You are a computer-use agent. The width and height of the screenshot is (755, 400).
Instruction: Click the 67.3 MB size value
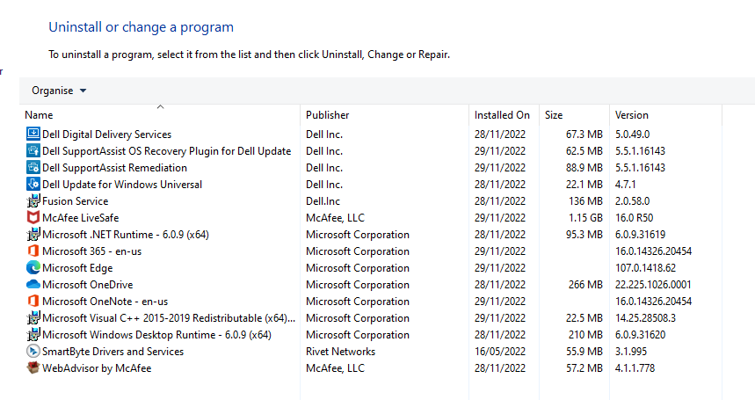pos(584,135)
